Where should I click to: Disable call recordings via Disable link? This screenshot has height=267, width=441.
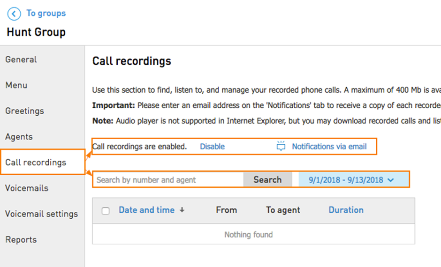[x=213, y=147]
